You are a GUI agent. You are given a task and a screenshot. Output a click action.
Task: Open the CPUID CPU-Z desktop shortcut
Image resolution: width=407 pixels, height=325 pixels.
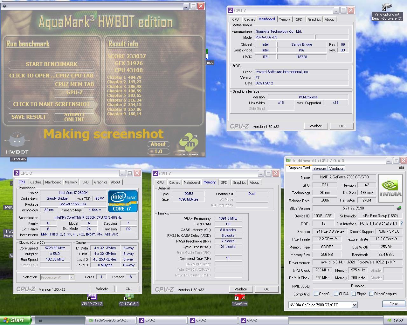tap(92, 300)
